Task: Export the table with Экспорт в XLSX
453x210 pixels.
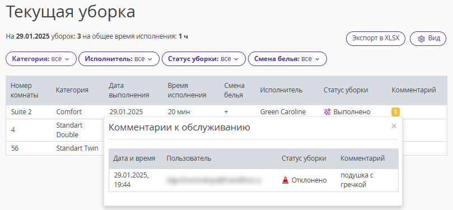Action: [x=376, y=39]
